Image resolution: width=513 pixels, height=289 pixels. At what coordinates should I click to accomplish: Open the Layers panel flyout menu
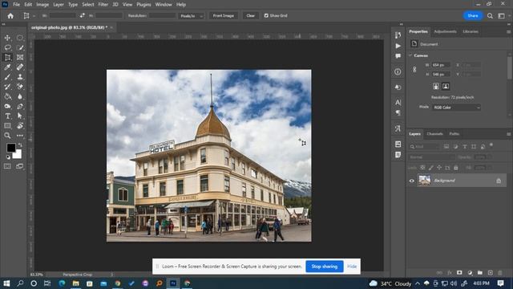coord(508,134)
